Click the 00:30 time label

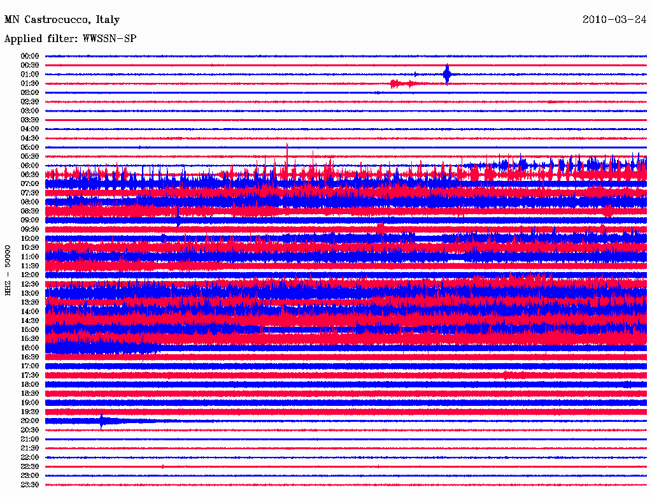click(30, 66)
